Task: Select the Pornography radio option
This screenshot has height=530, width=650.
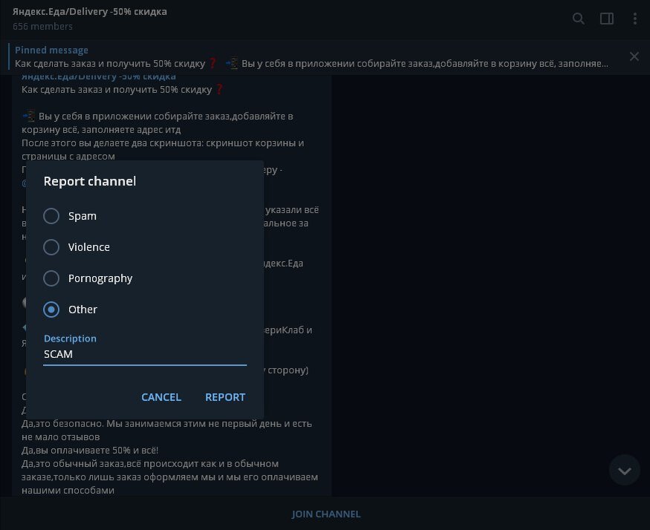Action: point(88,278)
